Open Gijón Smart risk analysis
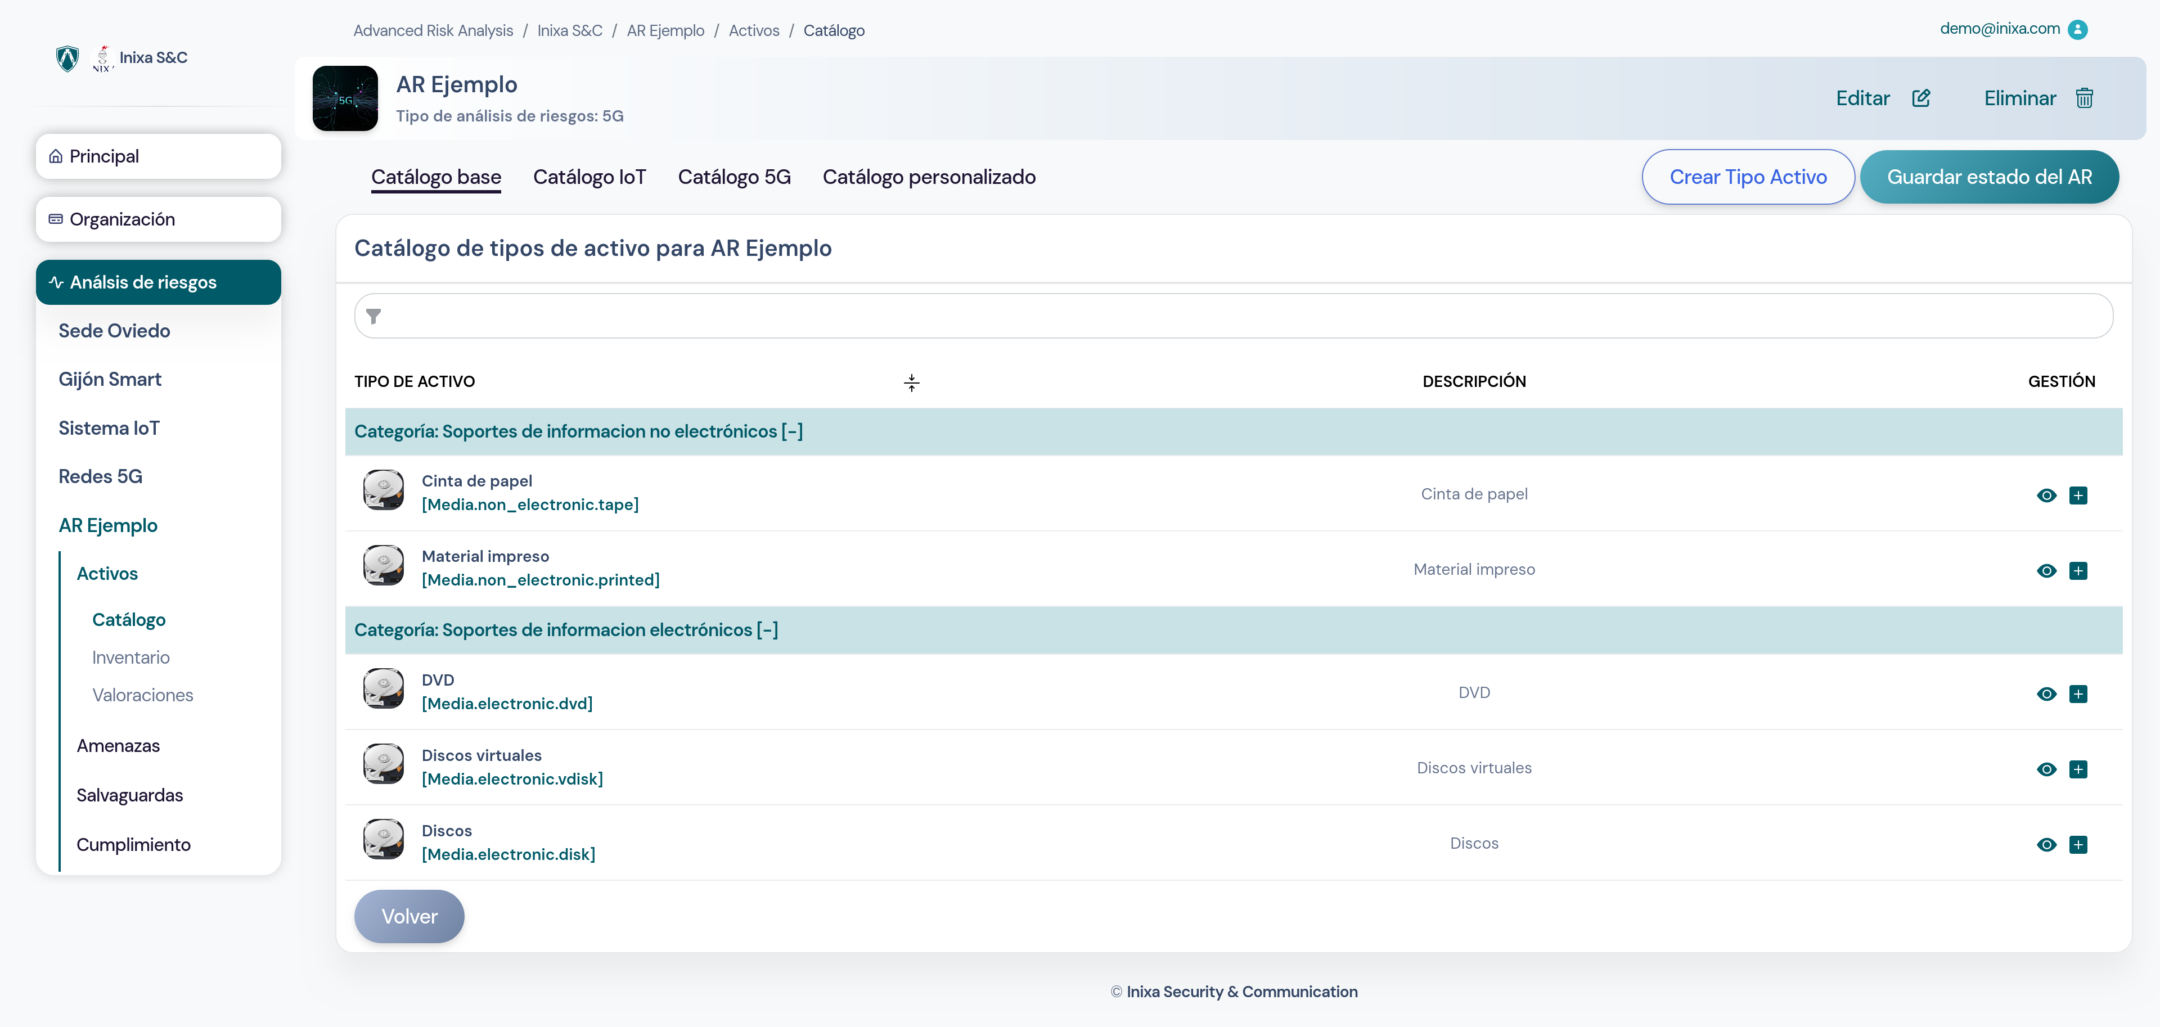This screenshot has width=2160, height=1027. [x=110, y=379]
